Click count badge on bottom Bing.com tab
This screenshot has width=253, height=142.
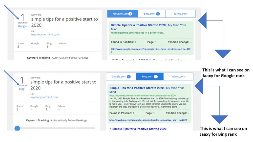[x=156, y=77]
